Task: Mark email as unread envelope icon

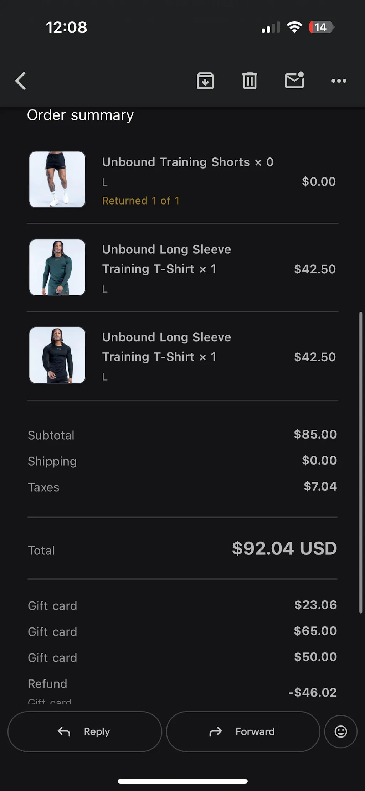Action: point(294,80)
